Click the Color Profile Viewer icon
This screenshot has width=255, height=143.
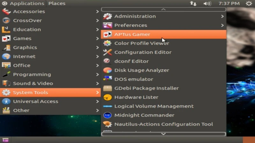click(x=107, y=43)
